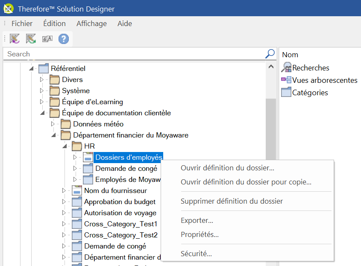Click the Approbation du budget category icon
This screenshot has width=361, height=266.
coord(77,202)
